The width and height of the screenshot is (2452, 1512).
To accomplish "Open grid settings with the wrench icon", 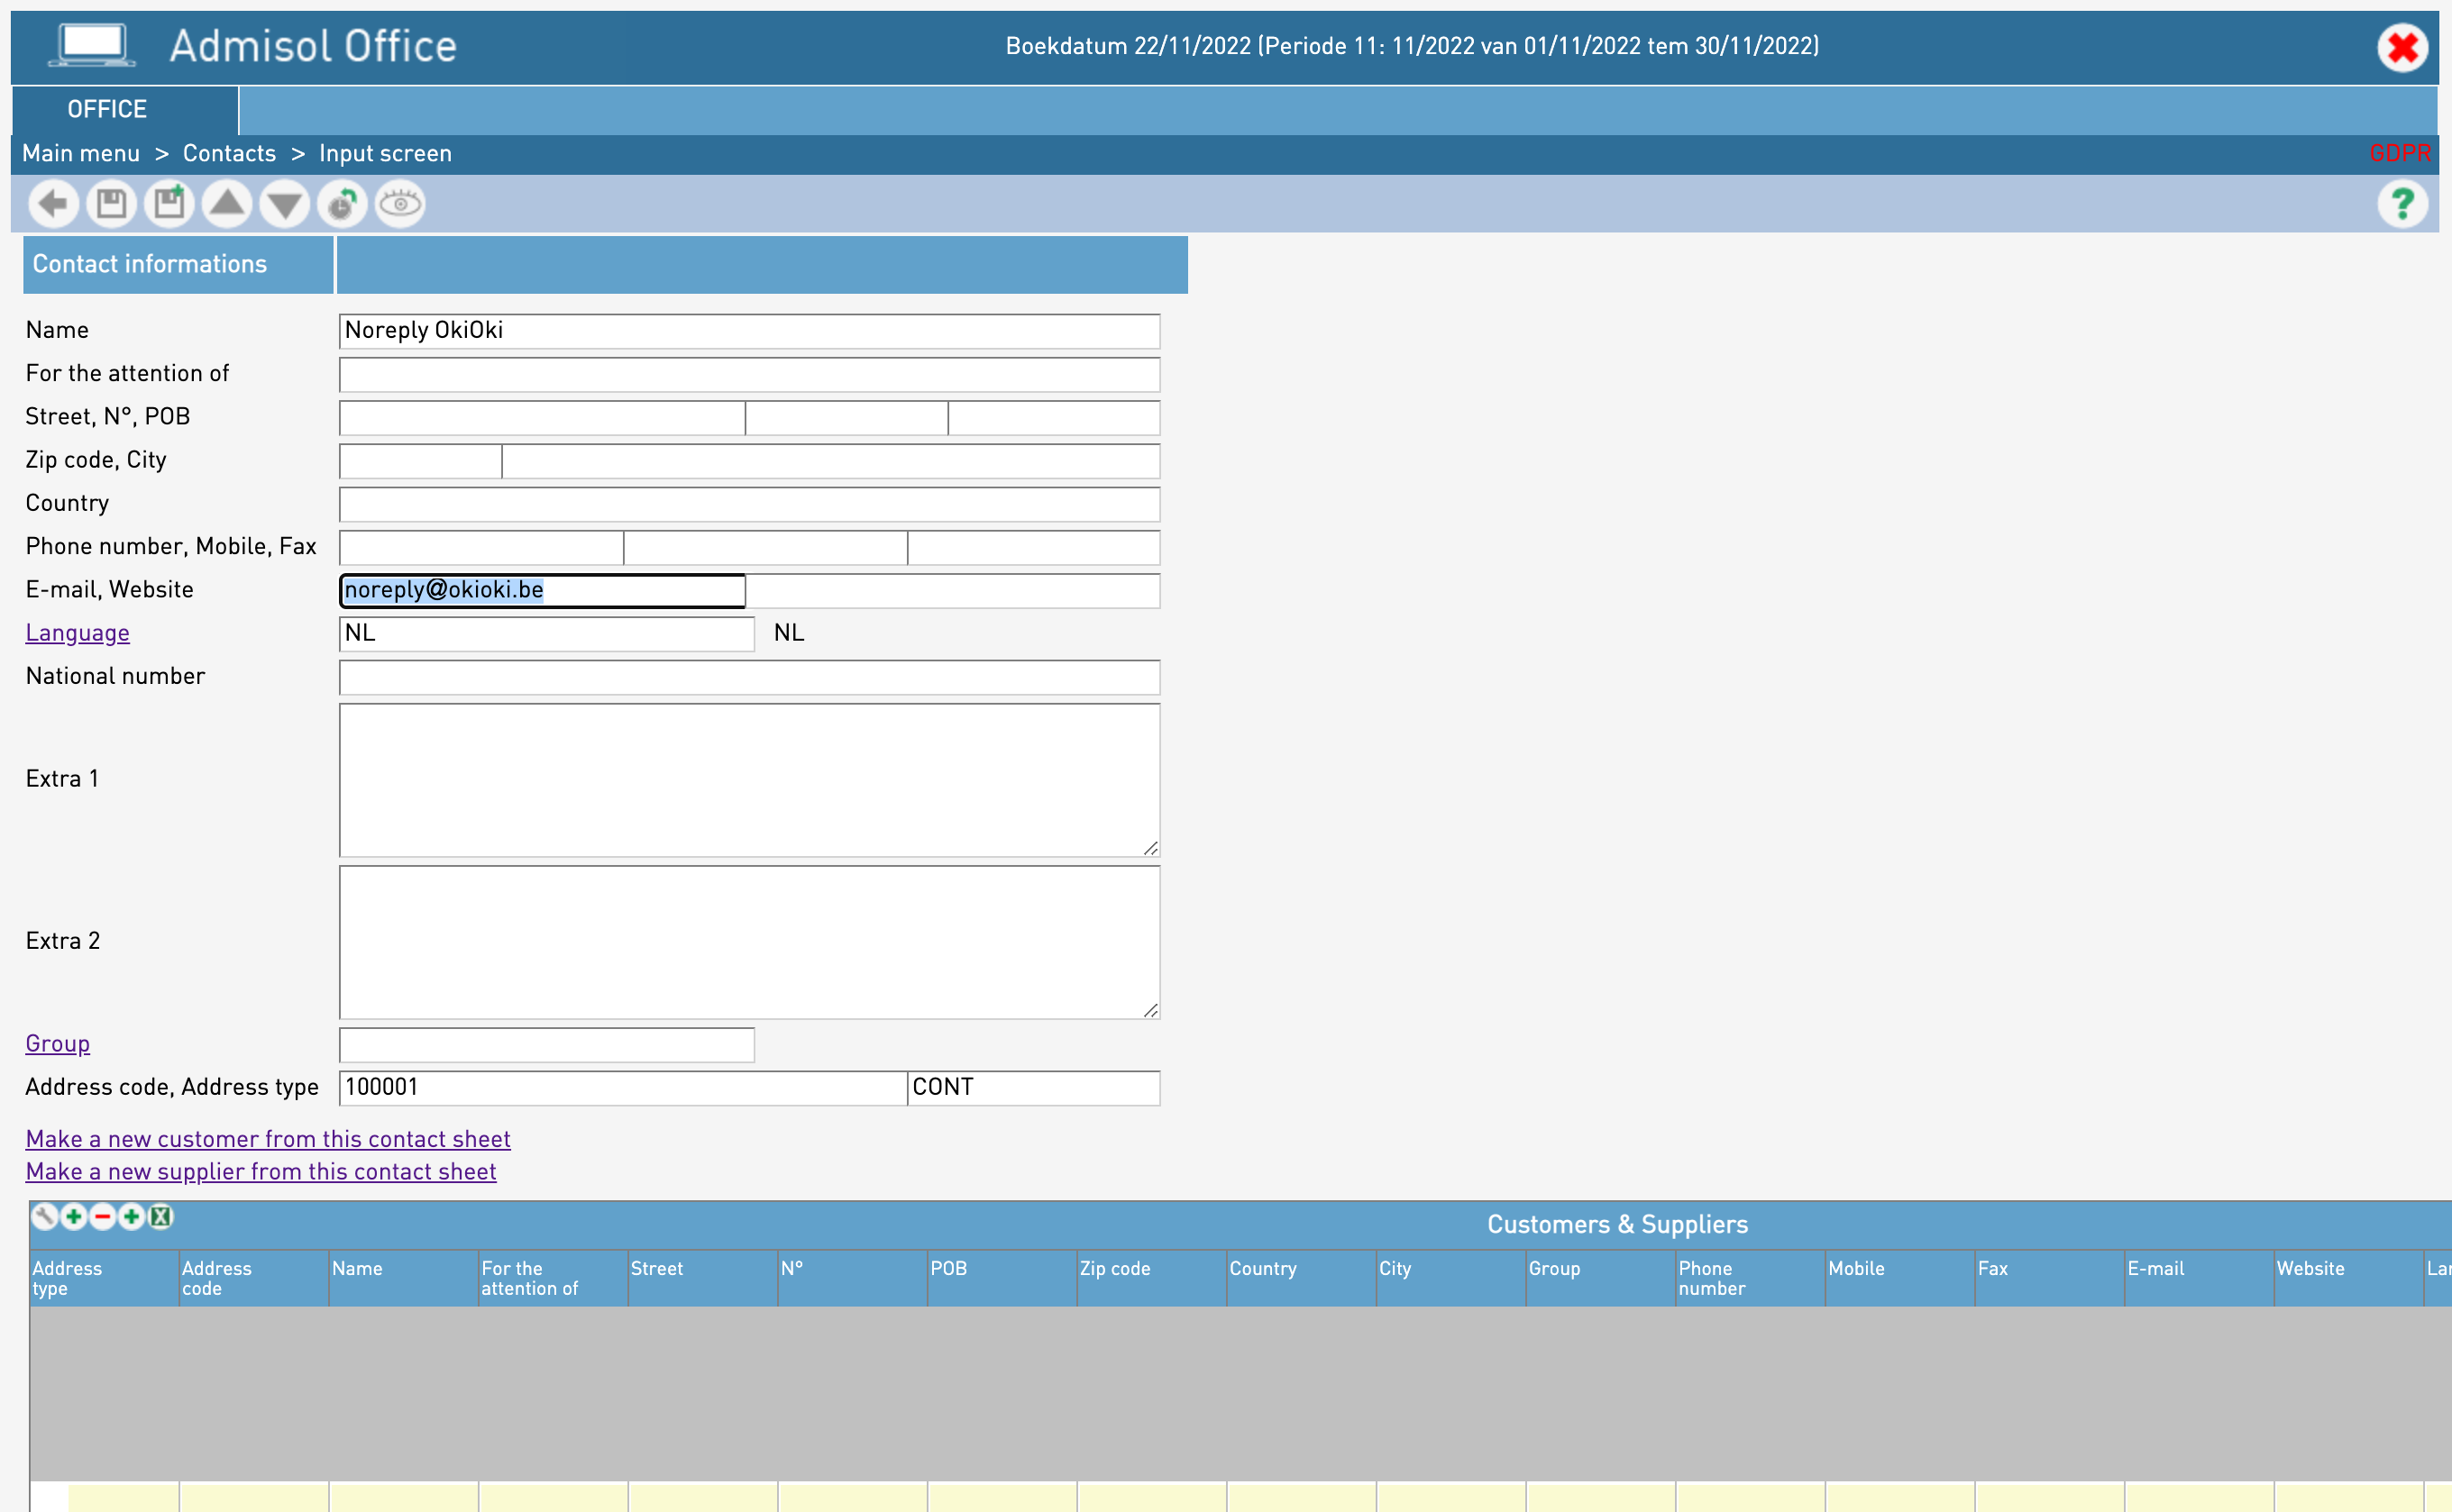I will pyautogui.click(x=45, y=1217).
